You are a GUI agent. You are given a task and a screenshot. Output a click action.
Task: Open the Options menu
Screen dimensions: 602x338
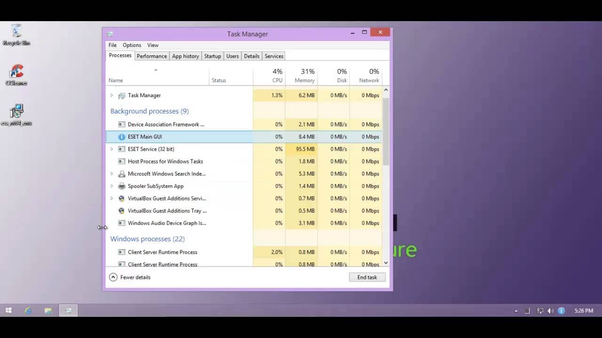pyautogui.click(x=132, y=45)
